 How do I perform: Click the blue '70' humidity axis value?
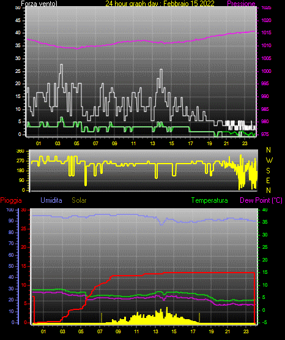(x=11, y=243)
